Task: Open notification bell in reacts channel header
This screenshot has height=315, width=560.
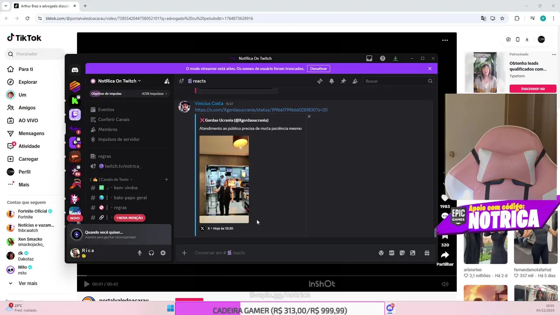Action: [332, 81]
